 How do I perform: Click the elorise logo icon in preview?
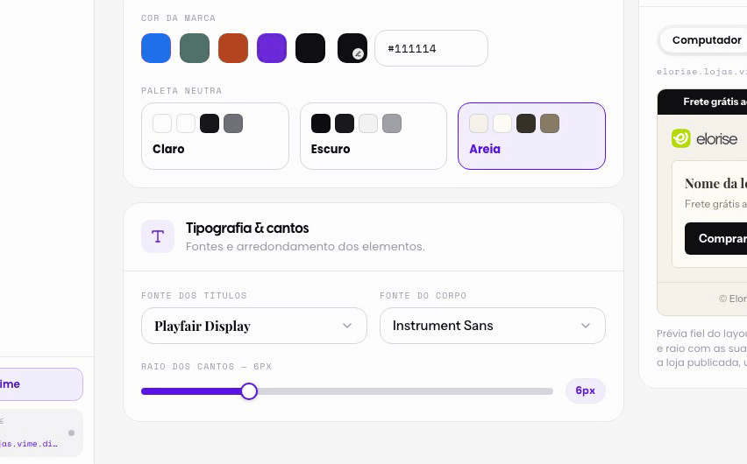680,138
